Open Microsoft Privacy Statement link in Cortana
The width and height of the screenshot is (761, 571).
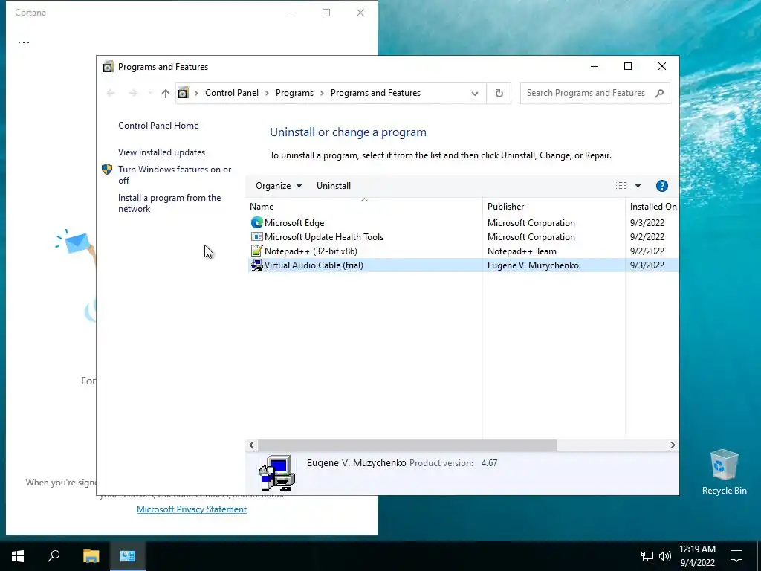click(192, 509)
